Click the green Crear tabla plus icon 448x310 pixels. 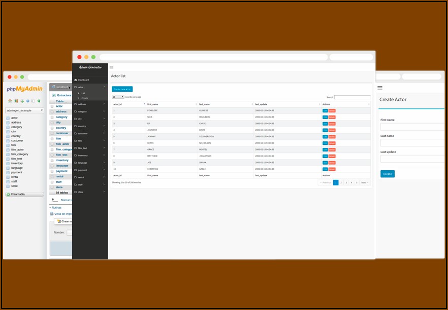[8, 194]
